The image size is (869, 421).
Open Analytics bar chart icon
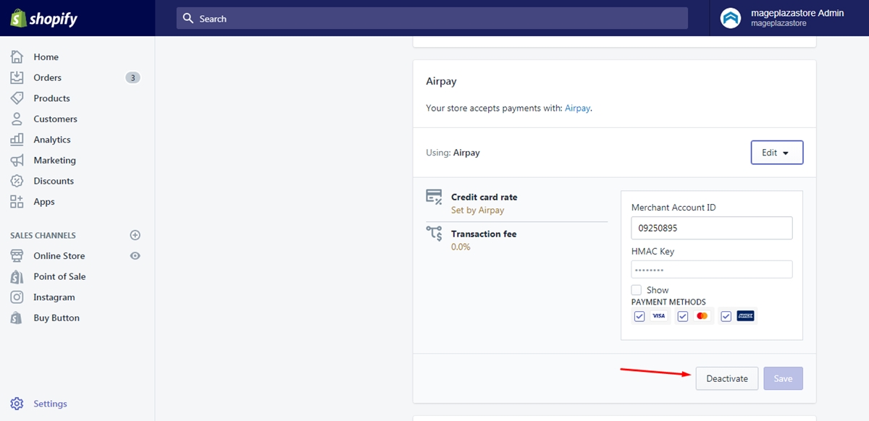coord(17,140)
